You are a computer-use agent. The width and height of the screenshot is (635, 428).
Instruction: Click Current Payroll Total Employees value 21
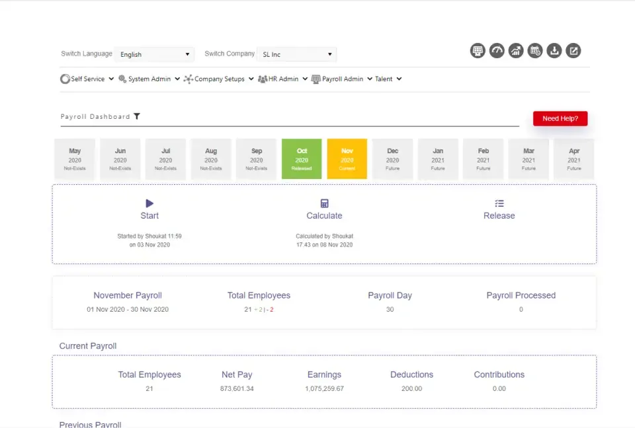tap(149, 389)
